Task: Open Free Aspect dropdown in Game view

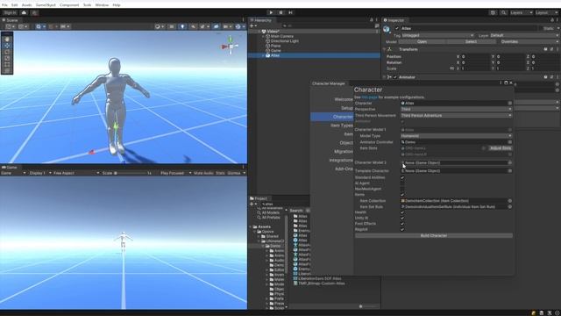Action: click(76, 173)
